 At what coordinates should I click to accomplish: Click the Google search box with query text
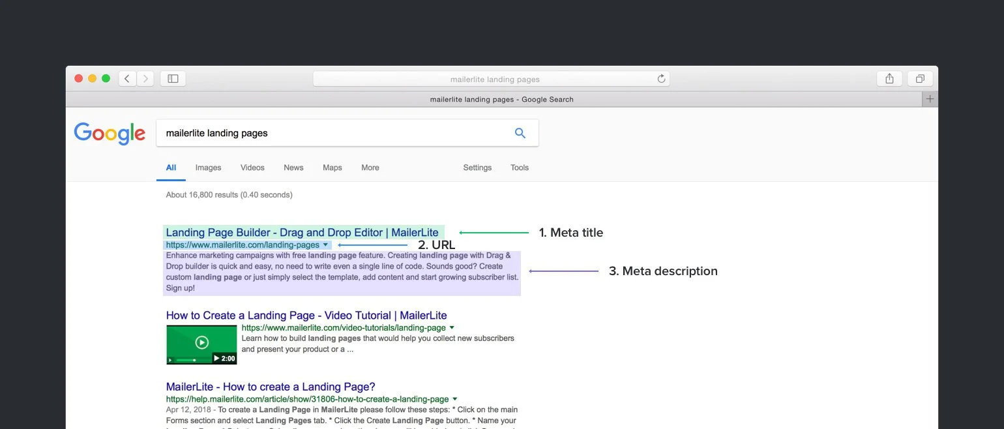(x=347, y=133)
